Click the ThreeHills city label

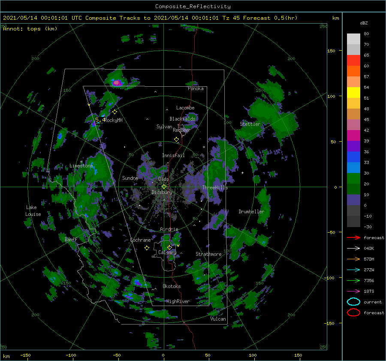[215, 188]
